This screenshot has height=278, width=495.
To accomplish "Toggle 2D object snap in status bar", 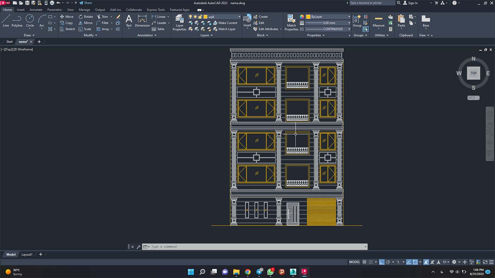I will (x=415, y=262).
